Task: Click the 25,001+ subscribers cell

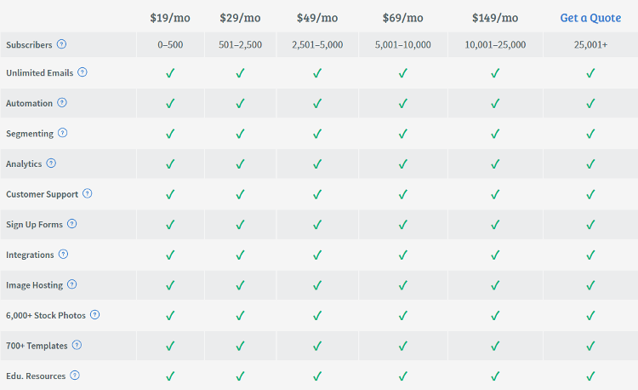Action: tap(590, 45)
